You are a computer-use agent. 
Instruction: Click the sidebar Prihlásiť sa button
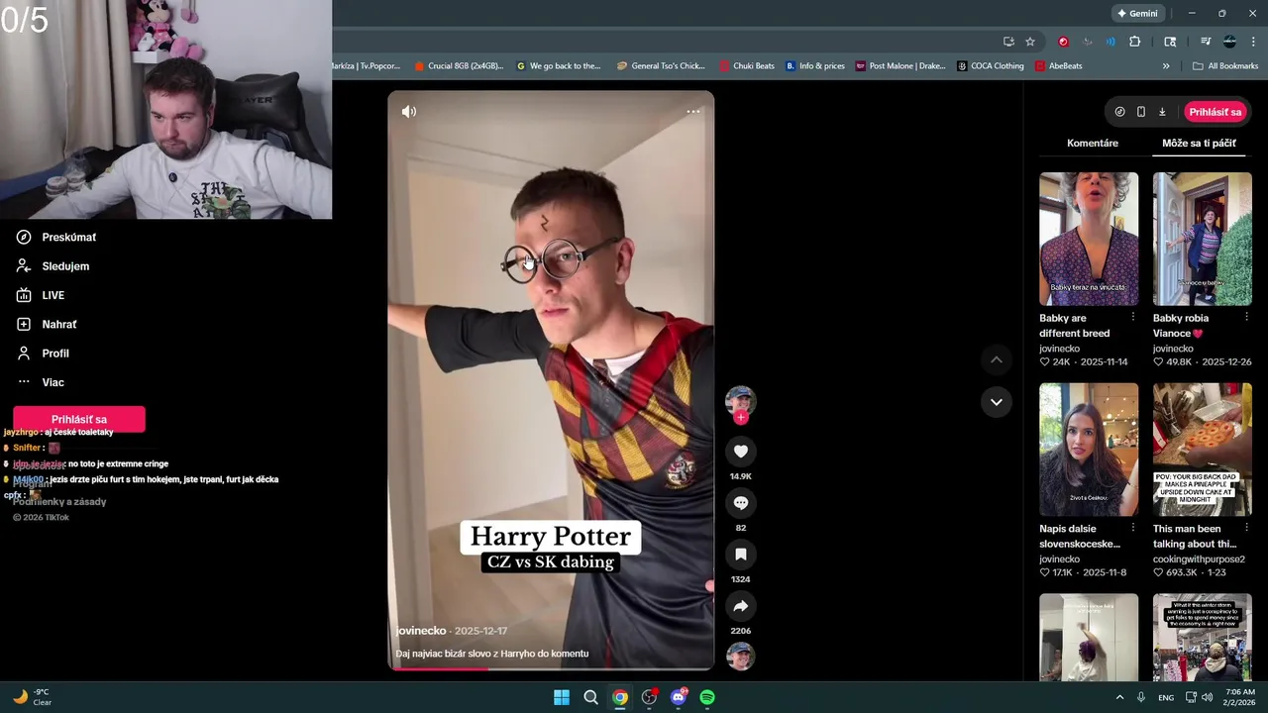79,419
